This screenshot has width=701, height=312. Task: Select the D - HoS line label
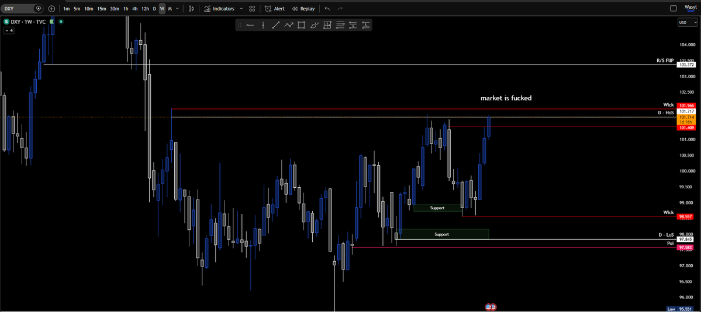click(666, 113)
